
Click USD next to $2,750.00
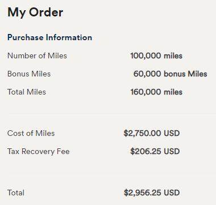pos(172,133)
